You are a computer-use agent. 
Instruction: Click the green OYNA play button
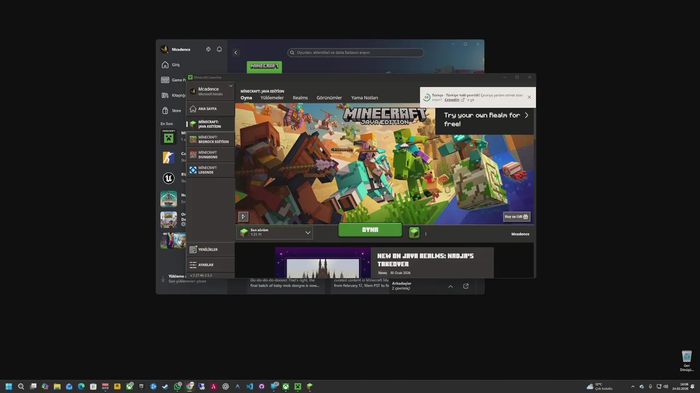click(370, 230)
